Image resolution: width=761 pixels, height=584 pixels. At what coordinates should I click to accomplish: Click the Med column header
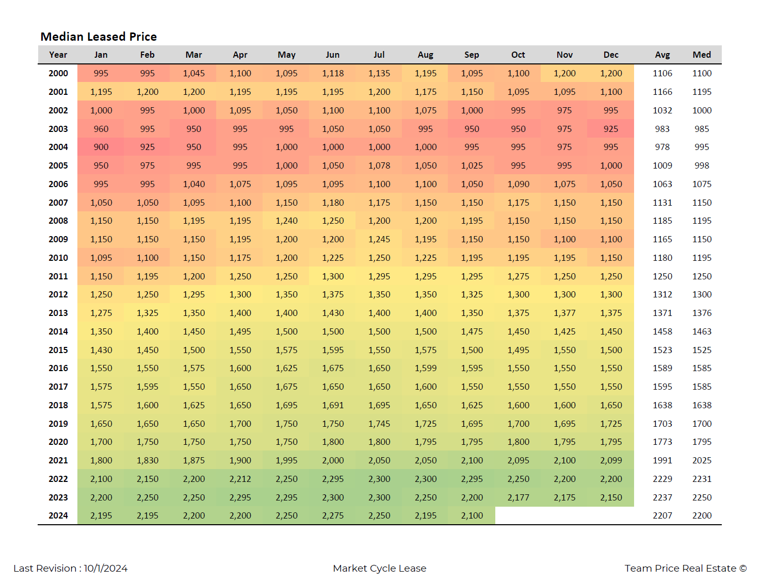pyautogui.click(x=701, y=55)
